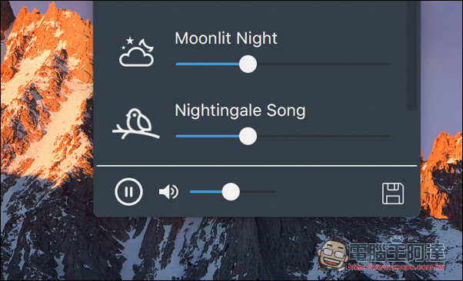Click the cartoon face watermark logo
This screenshot has width=463, height=281.
tap(333, 254)
